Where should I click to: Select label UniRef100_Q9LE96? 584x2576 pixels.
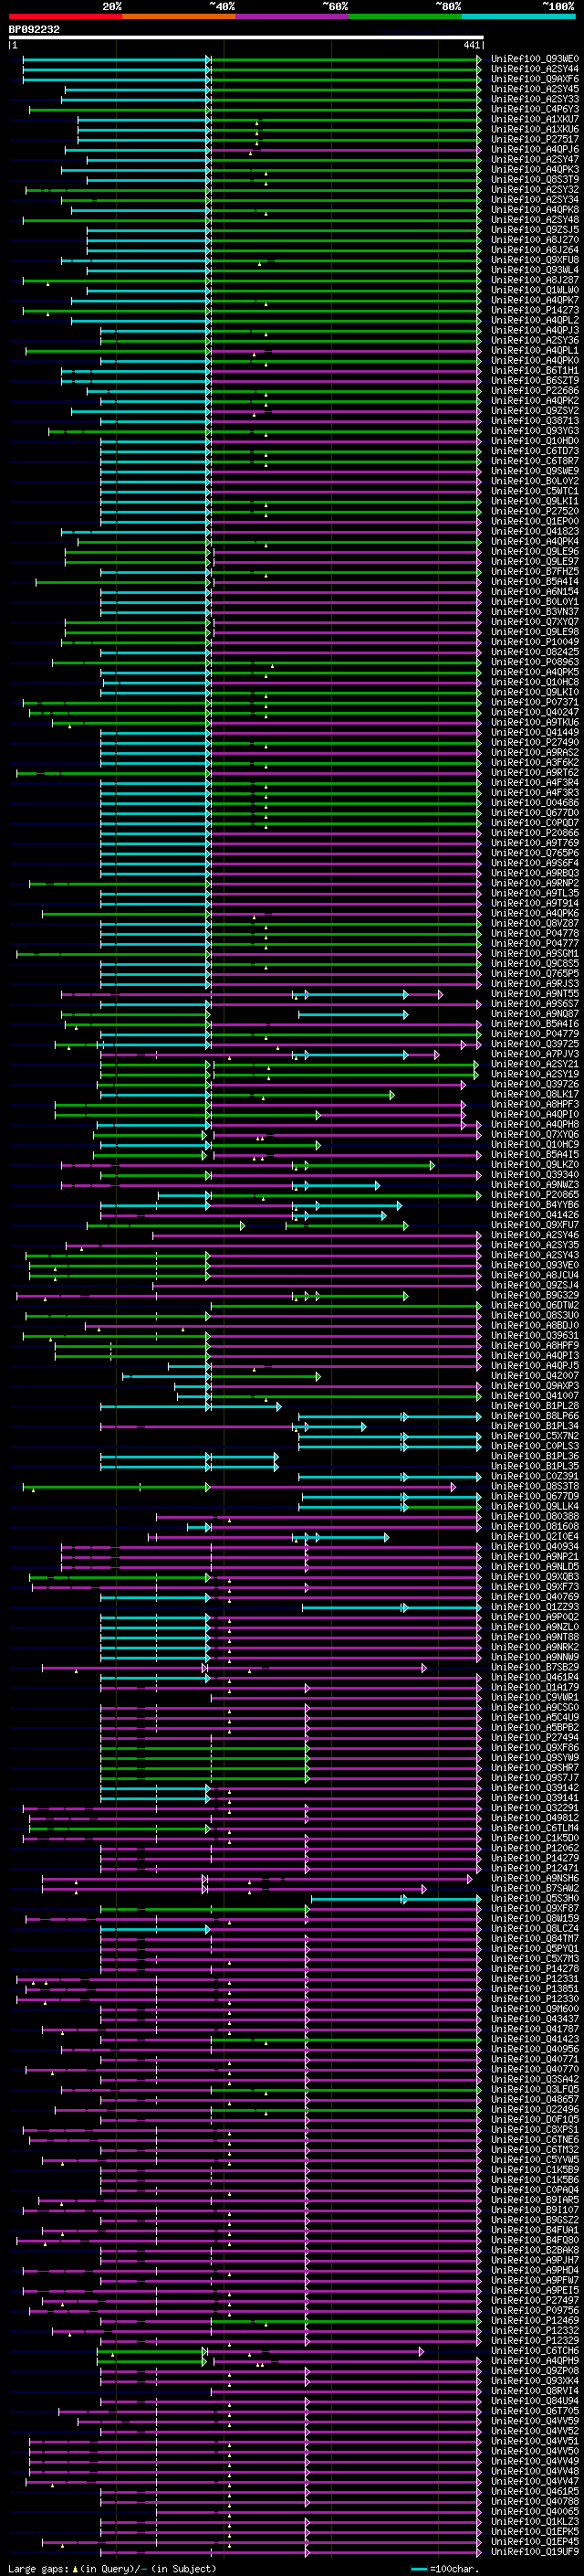point(534,551)
